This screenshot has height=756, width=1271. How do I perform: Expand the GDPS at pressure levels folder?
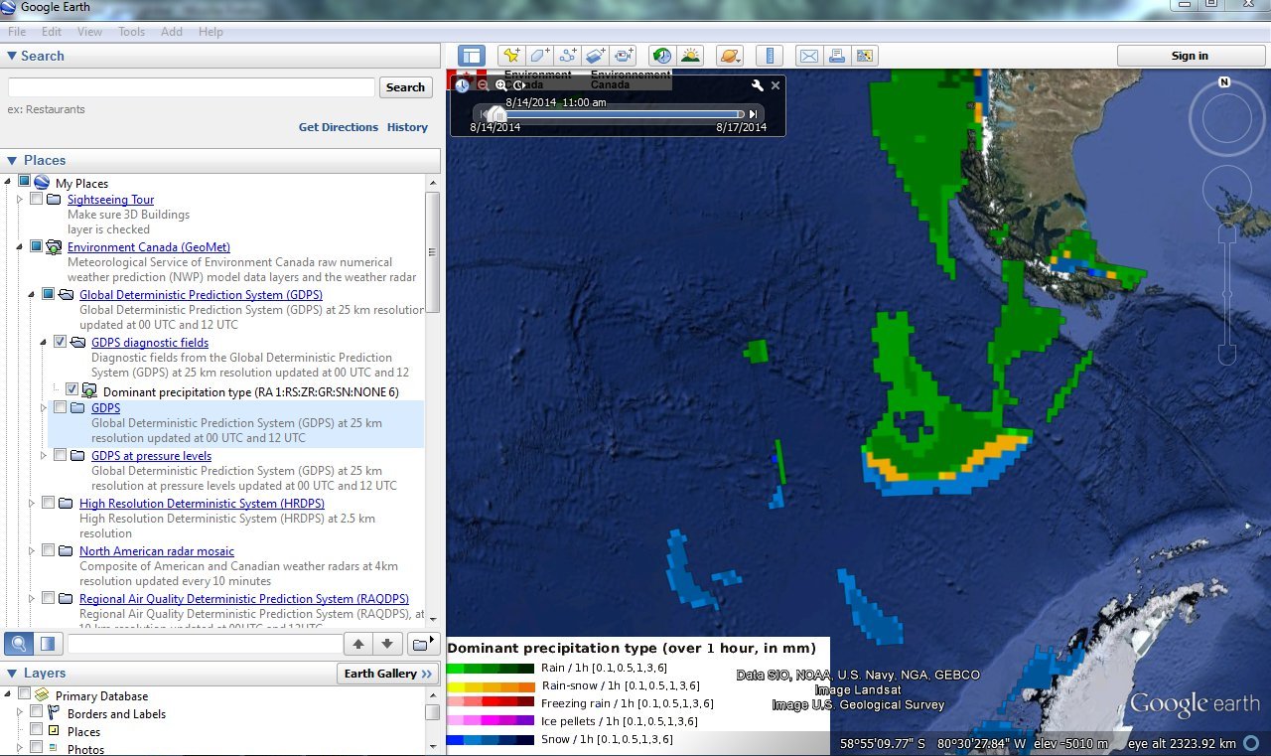43,455
